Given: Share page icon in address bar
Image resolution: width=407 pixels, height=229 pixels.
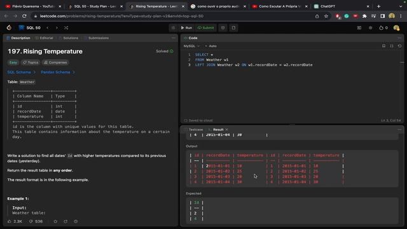Looking at the screenshot, I should 317,16.
